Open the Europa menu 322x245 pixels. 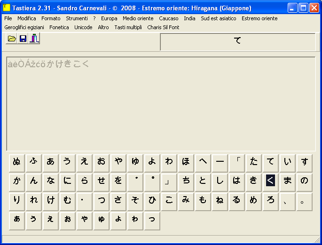click(109, 18)
